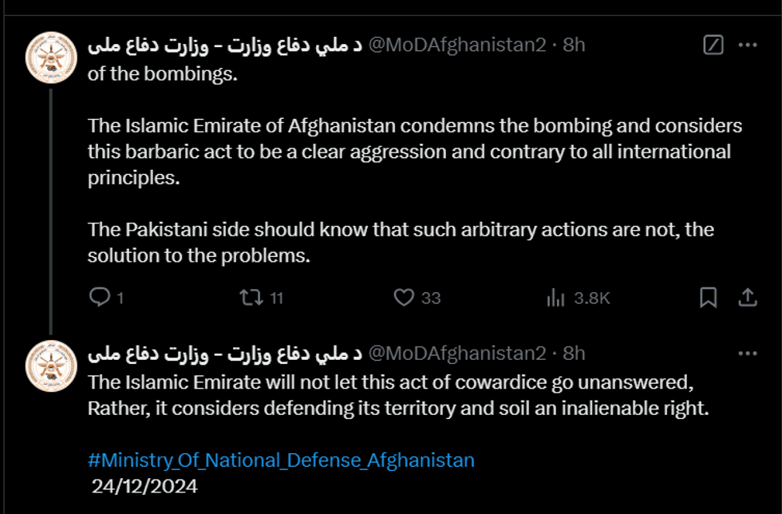This screenshot has width=782, height=514.
Task: Click the Grok icon on the first tweet
Action: point(713,45)
